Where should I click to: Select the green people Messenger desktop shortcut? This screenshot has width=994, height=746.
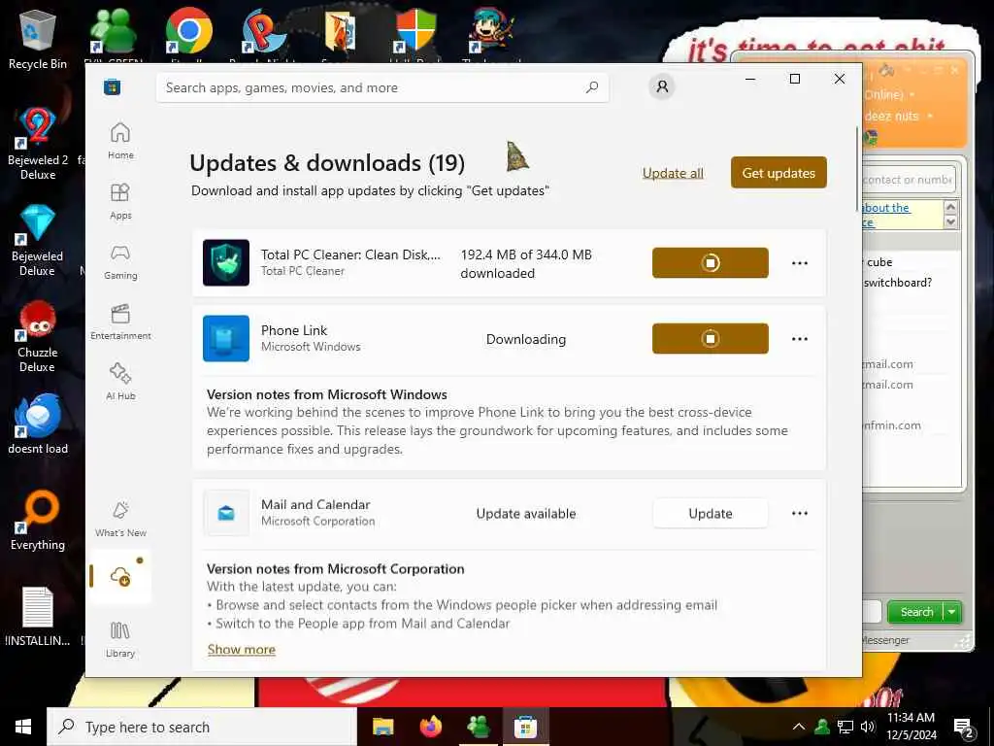click(x=113, y=30)
